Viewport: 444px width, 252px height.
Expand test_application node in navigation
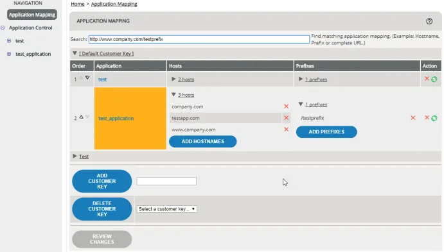pyautogui.click(x=9, y=54)
